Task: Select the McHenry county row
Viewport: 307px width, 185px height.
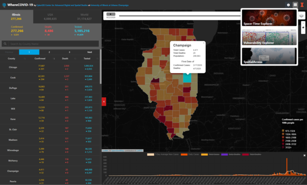Action: (50, 161)
